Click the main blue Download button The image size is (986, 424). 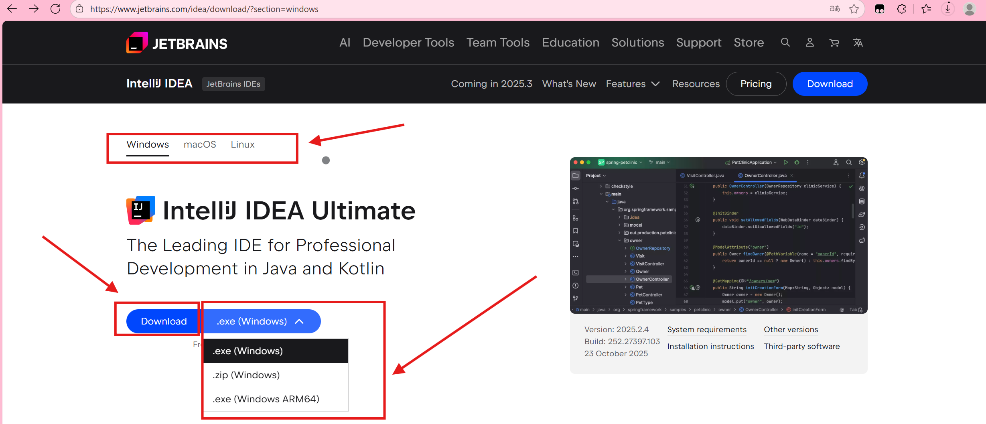click(x=164, y=321)
